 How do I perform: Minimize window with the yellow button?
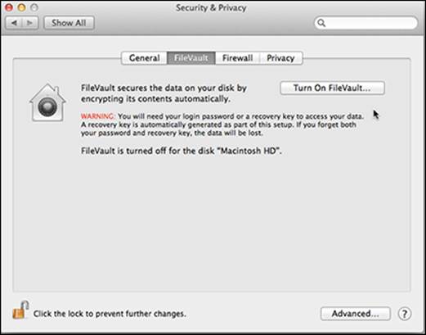click(21, 7)
